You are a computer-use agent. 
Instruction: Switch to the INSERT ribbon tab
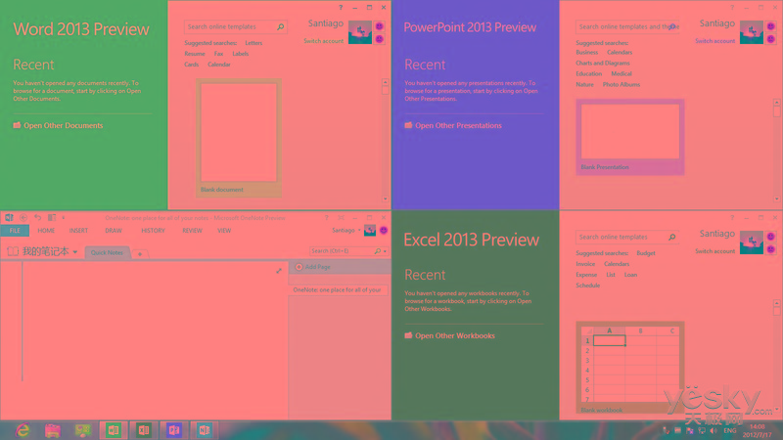click(x=78, y=231)
